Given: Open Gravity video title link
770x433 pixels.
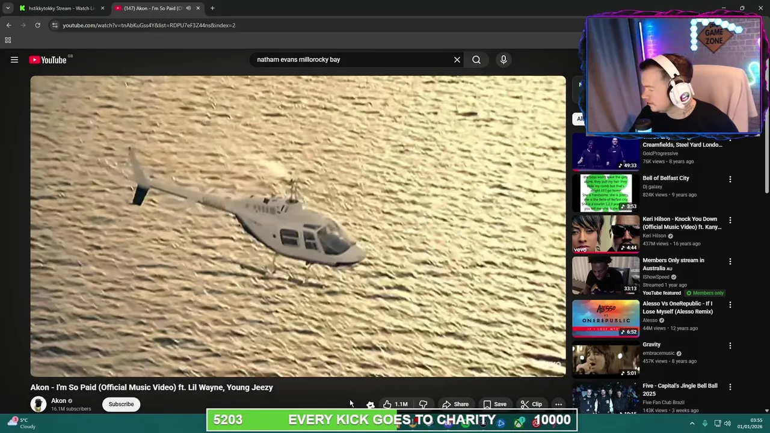Looking at the screenshot, I should point(651,345).
